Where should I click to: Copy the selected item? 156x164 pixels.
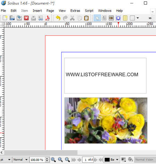coord(79,18)
